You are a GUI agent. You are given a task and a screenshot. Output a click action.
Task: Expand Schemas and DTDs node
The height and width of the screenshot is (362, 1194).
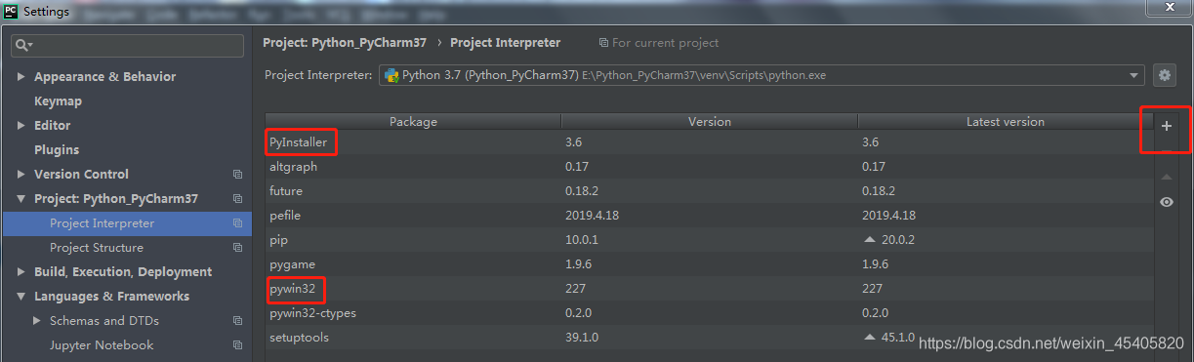(x=37, y=321)
